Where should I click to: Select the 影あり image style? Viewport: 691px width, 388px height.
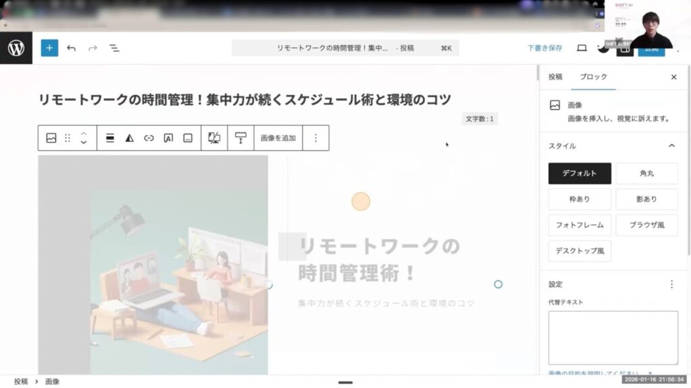[646, 199]
